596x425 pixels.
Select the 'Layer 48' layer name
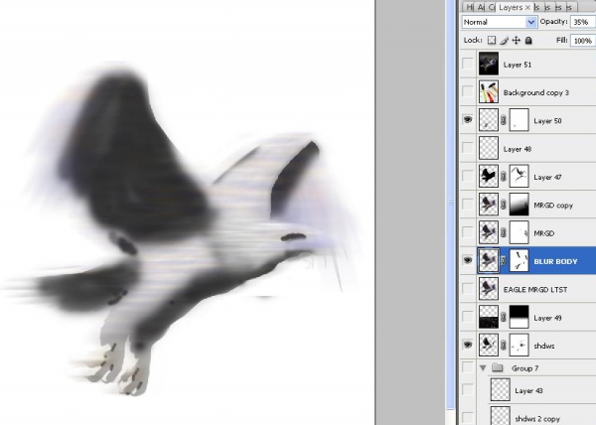[x=518, y=149]
